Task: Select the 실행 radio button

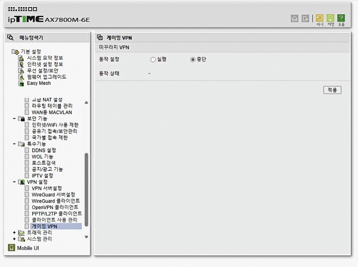Action: (x=153, y=59)
